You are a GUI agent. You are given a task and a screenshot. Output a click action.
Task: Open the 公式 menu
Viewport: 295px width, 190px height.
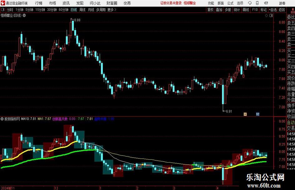[230, 3]
